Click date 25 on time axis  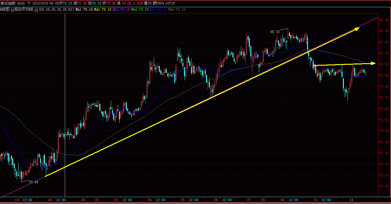[183, 200]
